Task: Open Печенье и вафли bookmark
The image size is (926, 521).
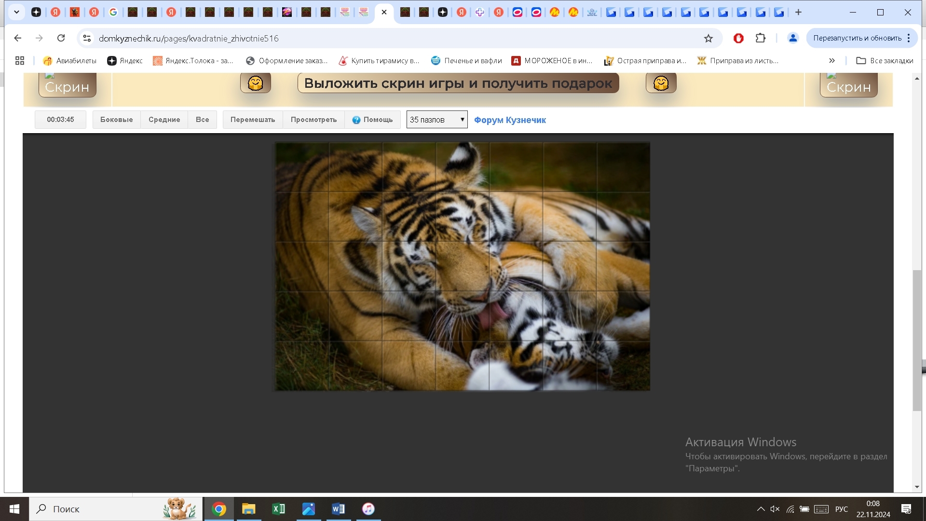Action: [466, 60]
